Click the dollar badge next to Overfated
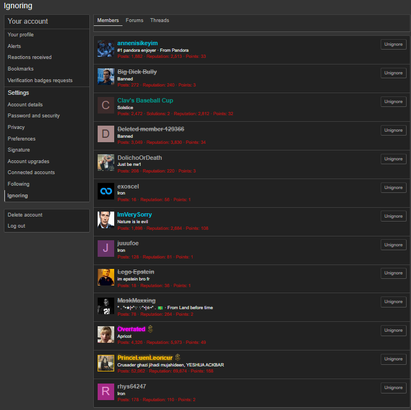The height and width of the screenshot is (410, 411). point(151,329)
